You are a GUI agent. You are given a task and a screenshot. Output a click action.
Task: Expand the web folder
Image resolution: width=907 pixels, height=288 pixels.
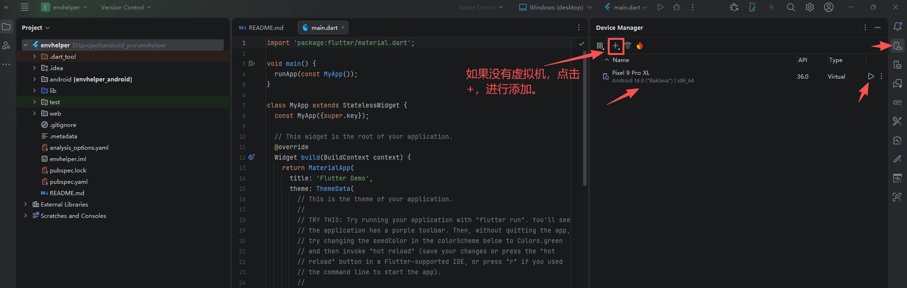(x=34, y=113)
